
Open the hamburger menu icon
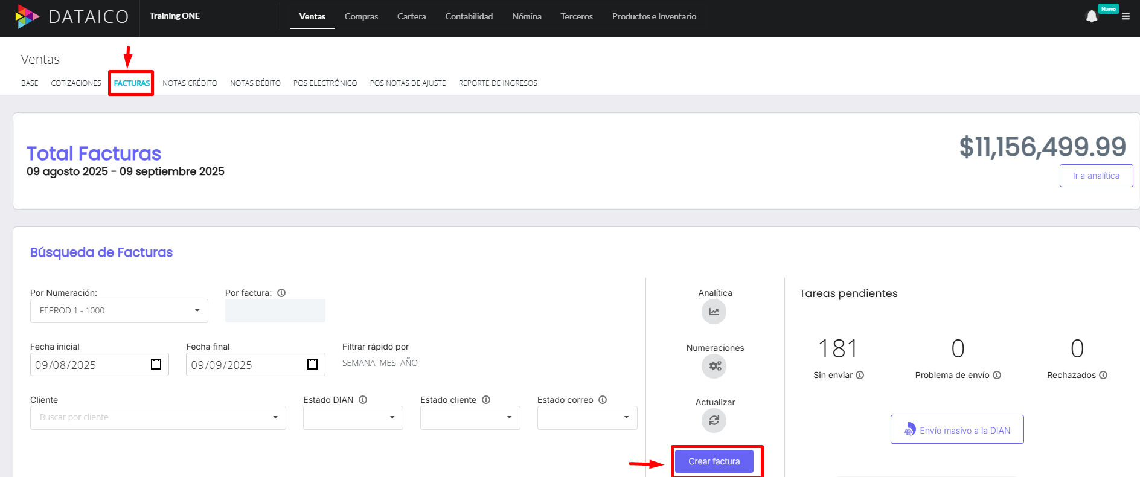click(x=1126, y=17)
